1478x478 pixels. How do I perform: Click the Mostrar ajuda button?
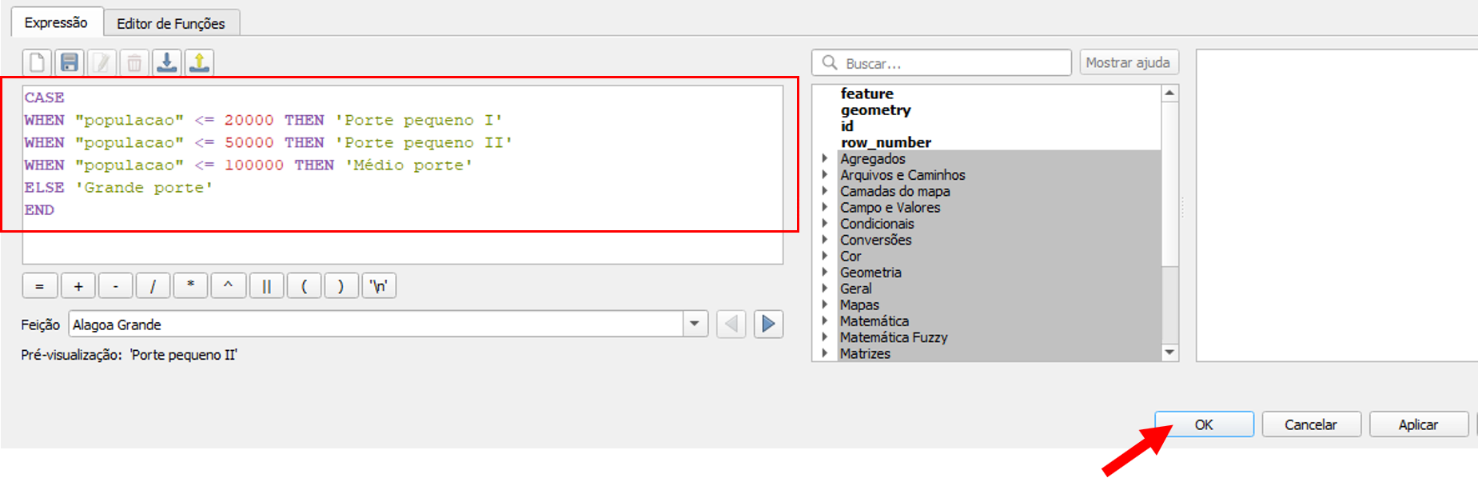coord(1127,62)
